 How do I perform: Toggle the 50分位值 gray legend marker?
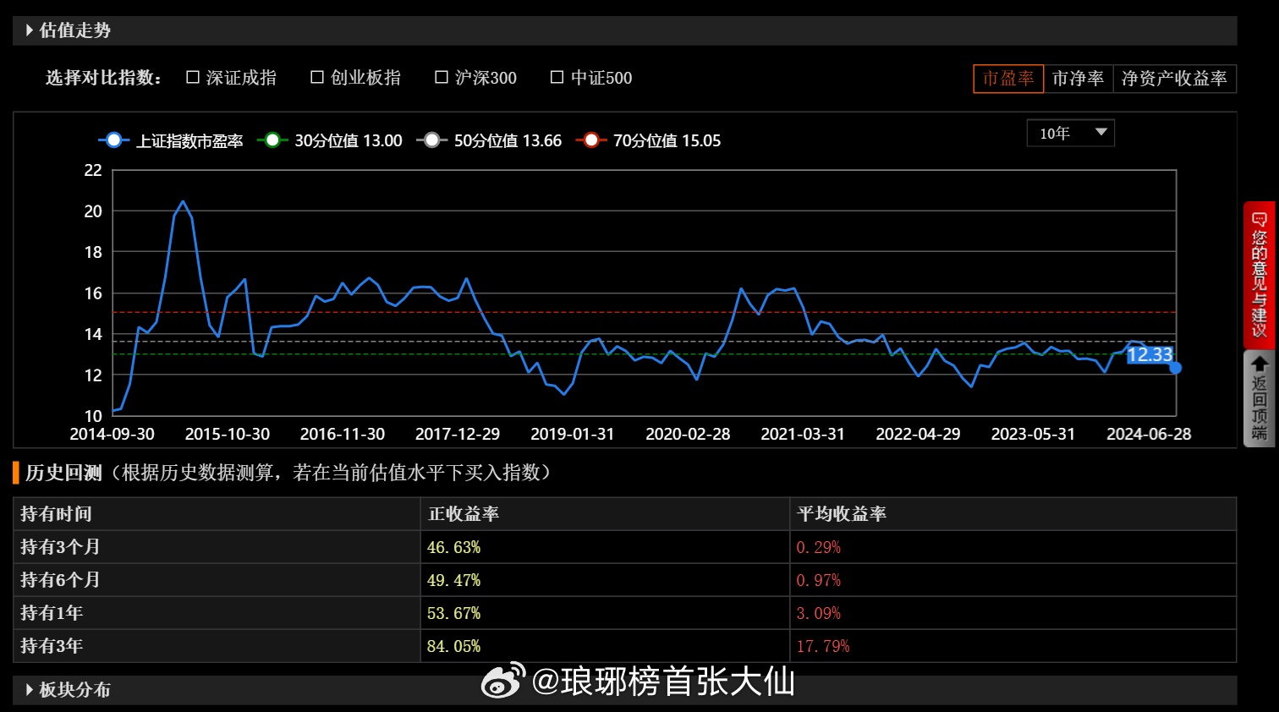pos(431,140)
